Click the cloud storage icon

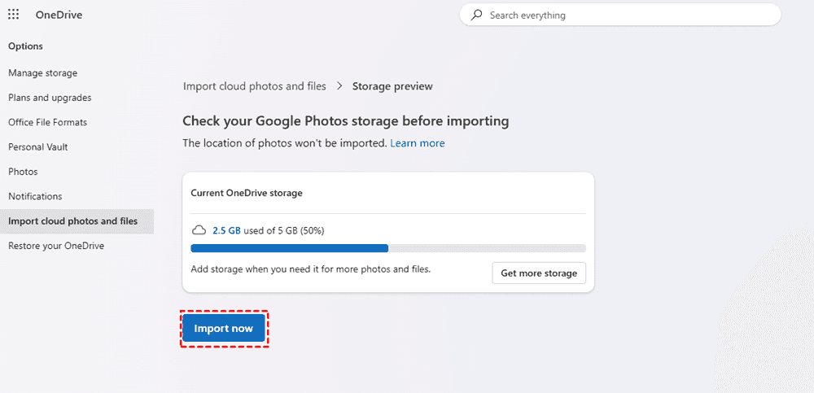pos(199,230)
